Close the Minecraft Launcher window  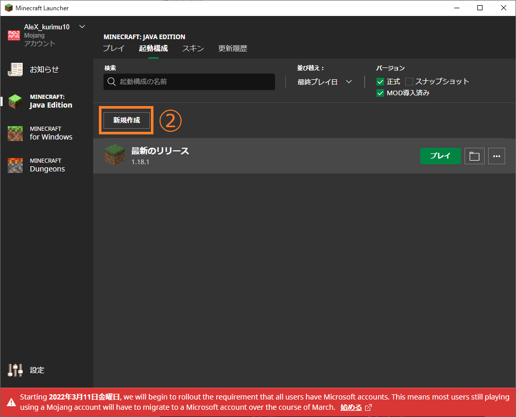(504, 8)
